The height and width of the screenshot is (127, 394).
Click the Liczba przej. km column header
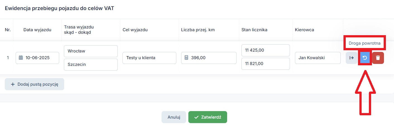click(198, 30)
